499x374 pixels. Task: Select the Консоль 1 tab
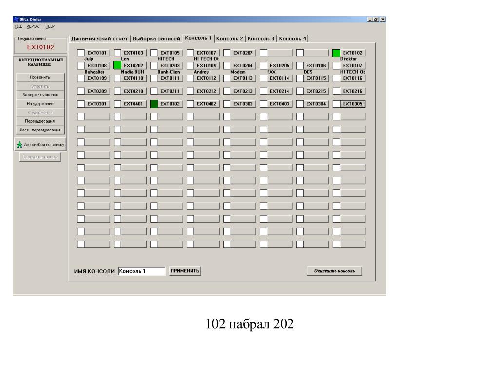click(198, 38)
